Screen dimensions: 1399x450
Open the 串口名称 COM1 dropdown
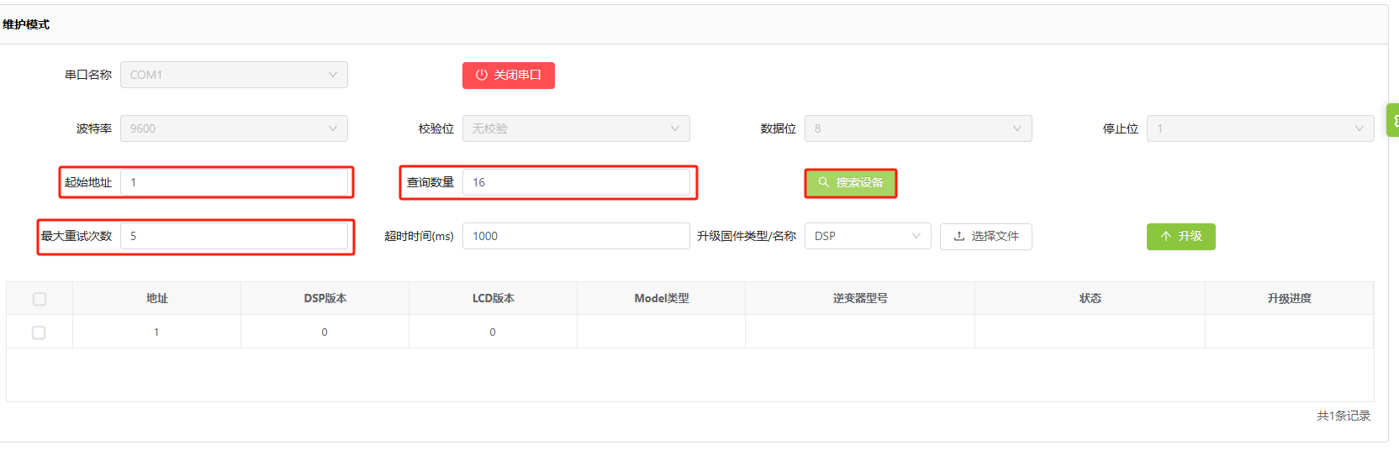tap(234, 75)
